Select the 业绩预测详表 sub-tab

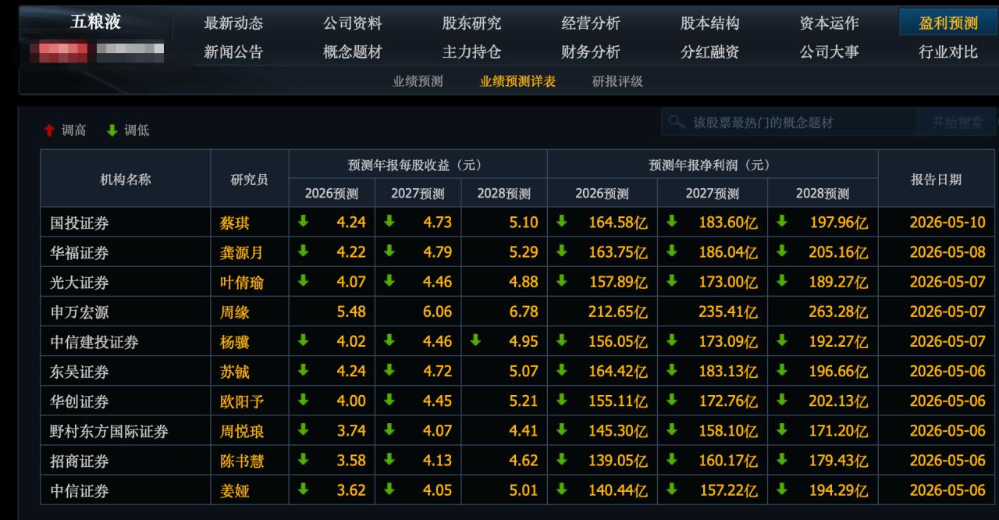tap(517, 81)
